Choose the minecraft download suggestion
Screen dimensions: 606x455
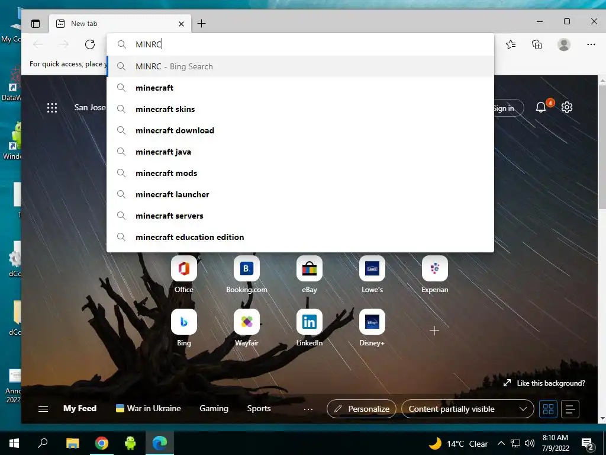(300, 130)
